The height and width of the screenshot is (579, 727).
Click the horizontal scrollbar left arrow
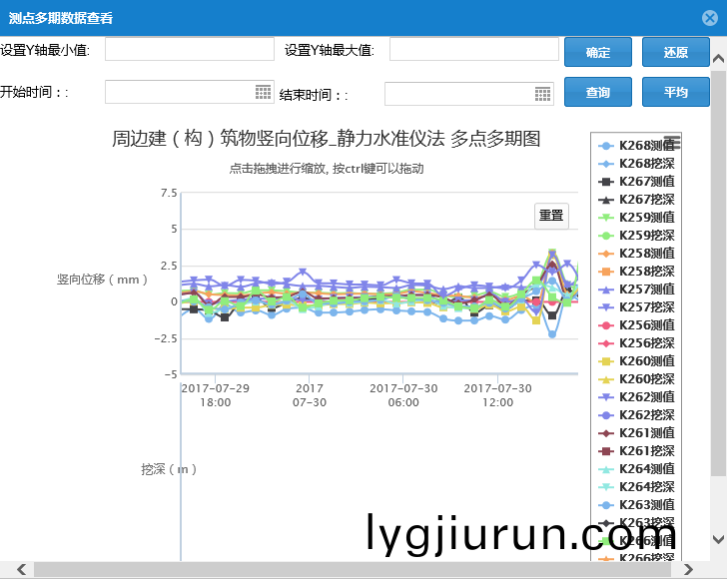(x=18, y=570)
